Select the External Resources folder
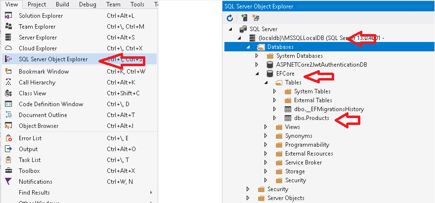 tap(309, 153)
